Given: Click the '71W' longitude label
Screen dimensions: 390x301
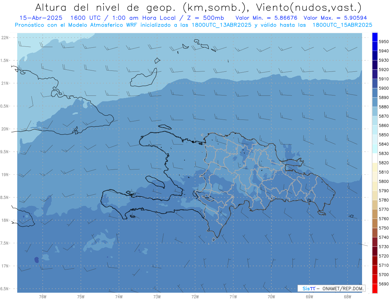Looking at the screenshot, I should point(233,297).
